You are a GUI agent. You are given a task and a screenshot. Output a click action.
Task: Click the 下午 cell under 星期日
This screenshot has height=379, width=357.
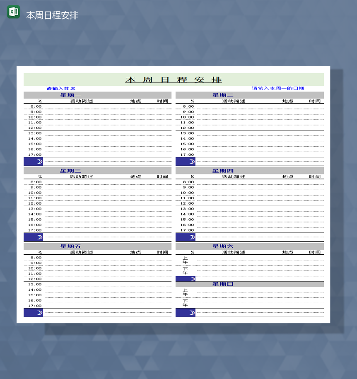[x=186, y=302]
